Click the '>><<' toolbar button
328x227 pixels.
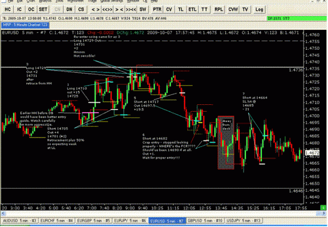click(x=131, y=9)
